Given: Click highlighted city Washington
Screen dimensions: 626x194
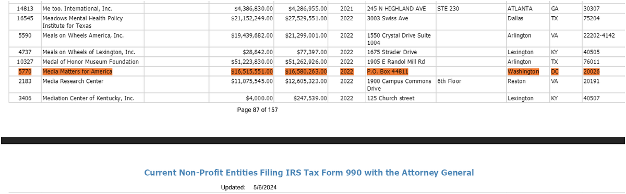Looking at the screenshot, I should pos(523,71).
